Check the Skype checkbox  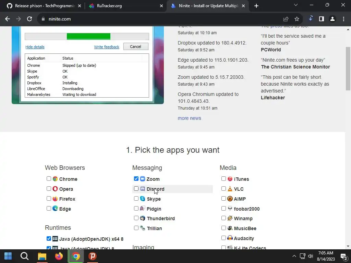click(136, 198)
